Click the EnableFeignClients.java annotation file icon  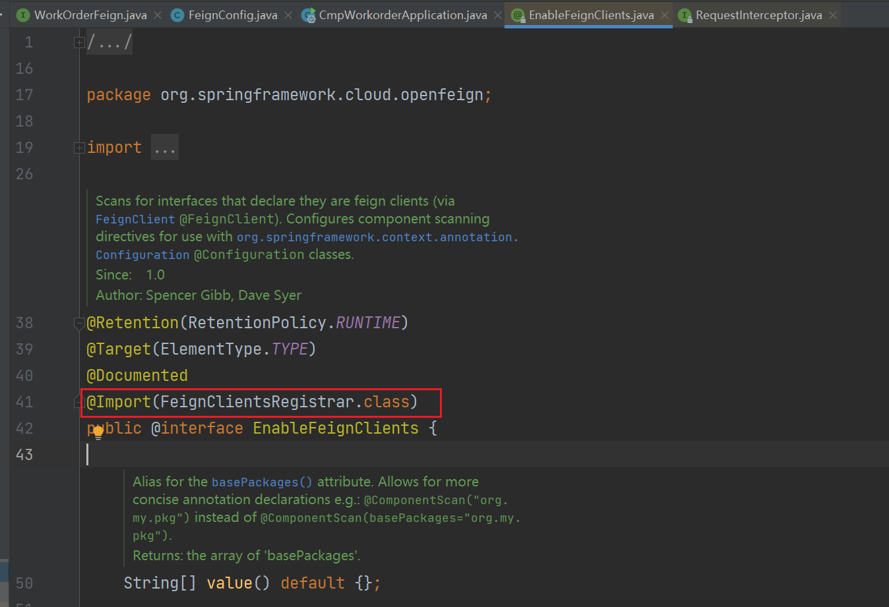pyautogui.click(x=518, y=15)
